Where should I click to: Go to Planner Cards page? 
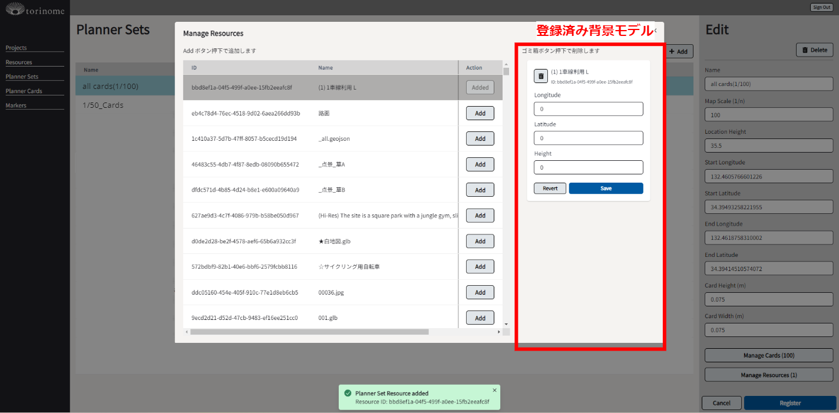[x=24, y=91]
